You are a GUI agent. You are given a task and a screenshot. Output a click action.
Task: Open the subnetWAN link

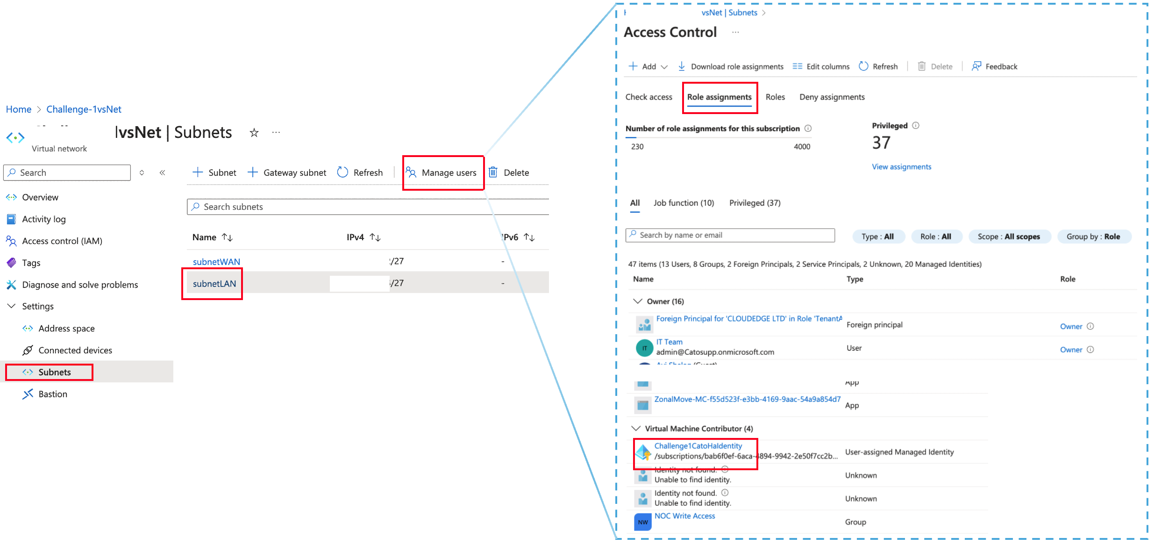point(216,262)
